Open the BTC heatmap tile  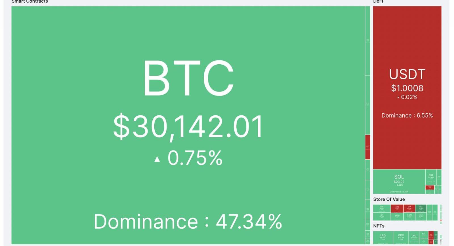188,125
